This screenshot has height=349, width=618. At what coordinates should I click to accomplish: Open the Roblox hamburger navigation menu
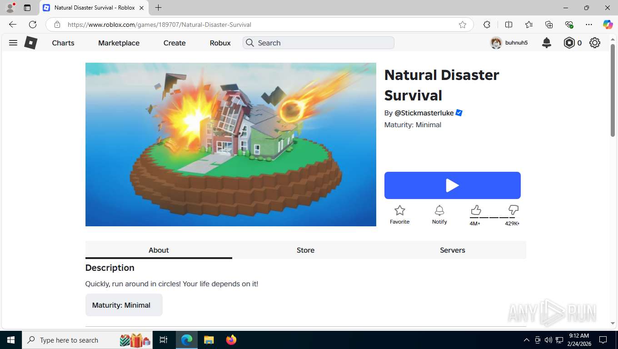tap(13, 43)
